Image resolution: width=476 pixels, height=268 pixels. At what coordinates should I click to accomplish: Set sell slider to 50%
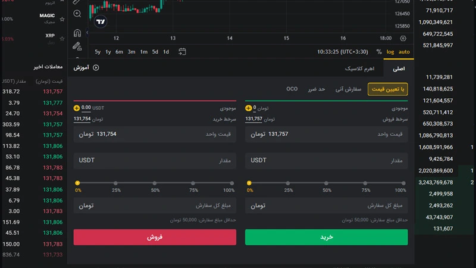(x=155, y=183)
